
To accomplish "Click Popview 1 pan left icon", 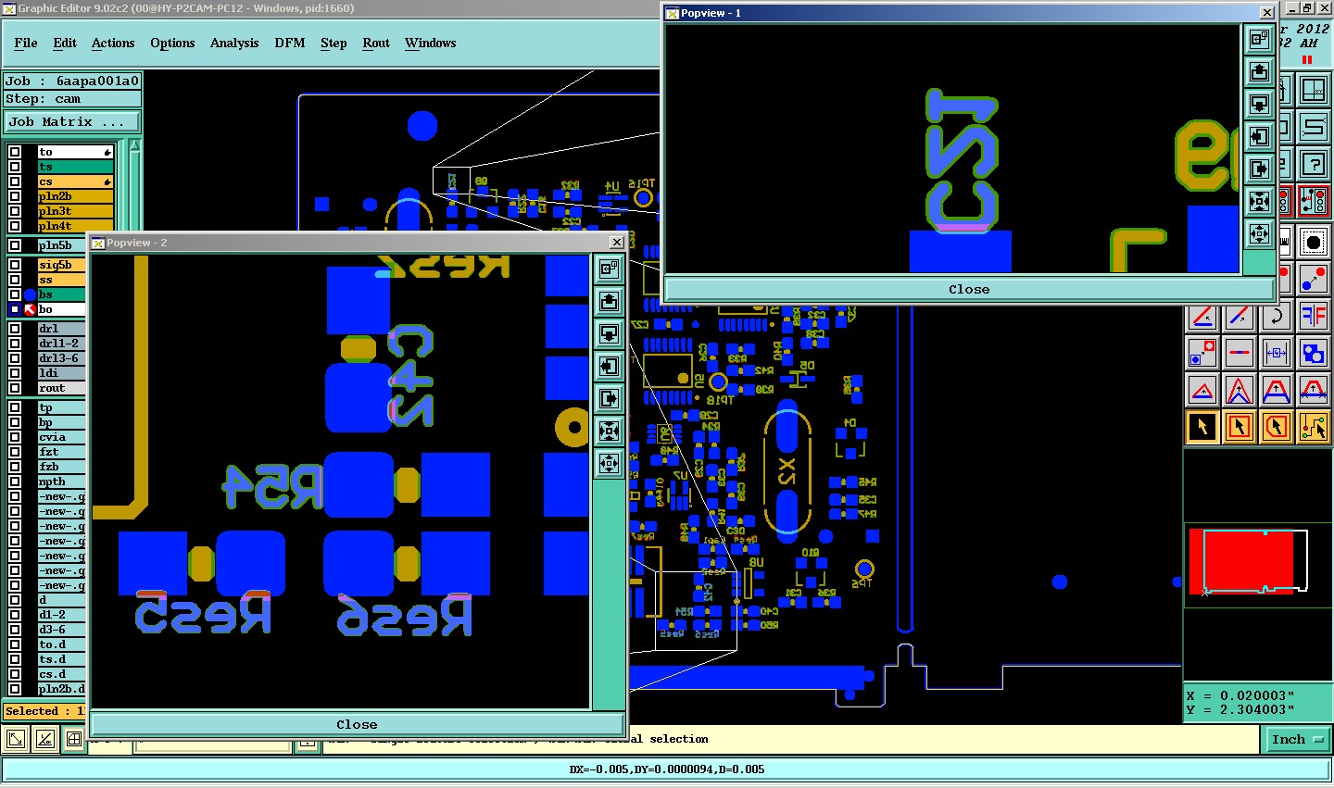I will [1259, 136].
